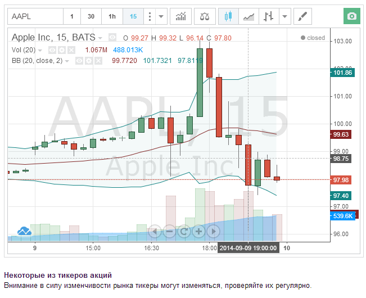Take a chart snapshot with camera button
Image resolution: width=366 pixels, height=298 pixels.
point(352,16)
